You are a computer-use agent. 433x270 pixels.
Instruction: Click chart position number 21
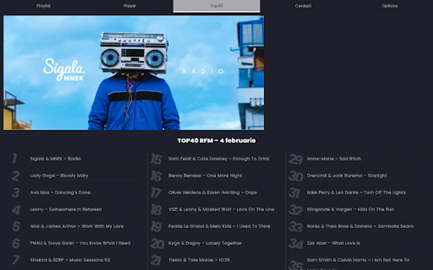pyautogui.click(x=156, y=260)
